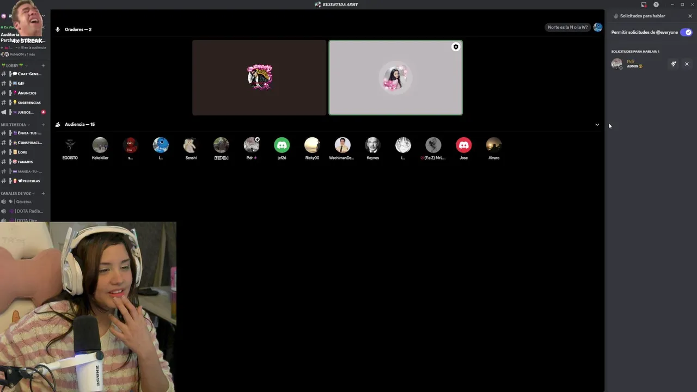Select P.dr's avatar in the audience row
Image resolution: width=697 pixels, height=392 pixels.
pyautogui.click(x=252, y=145)
